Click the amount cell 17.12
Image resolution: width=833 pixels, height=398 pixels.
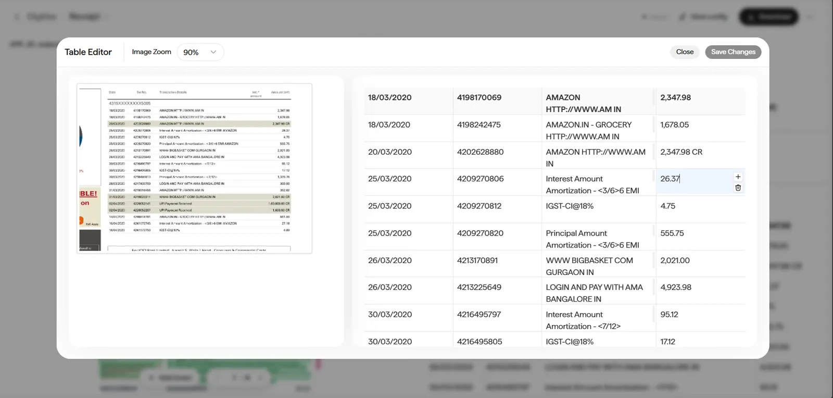[700, 340]
